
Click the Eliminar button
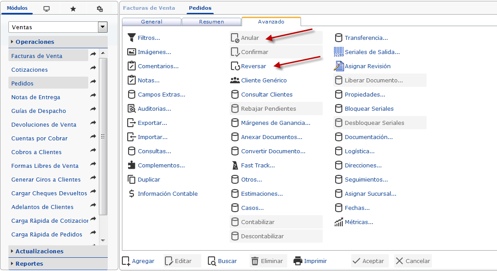pos(268,261)
